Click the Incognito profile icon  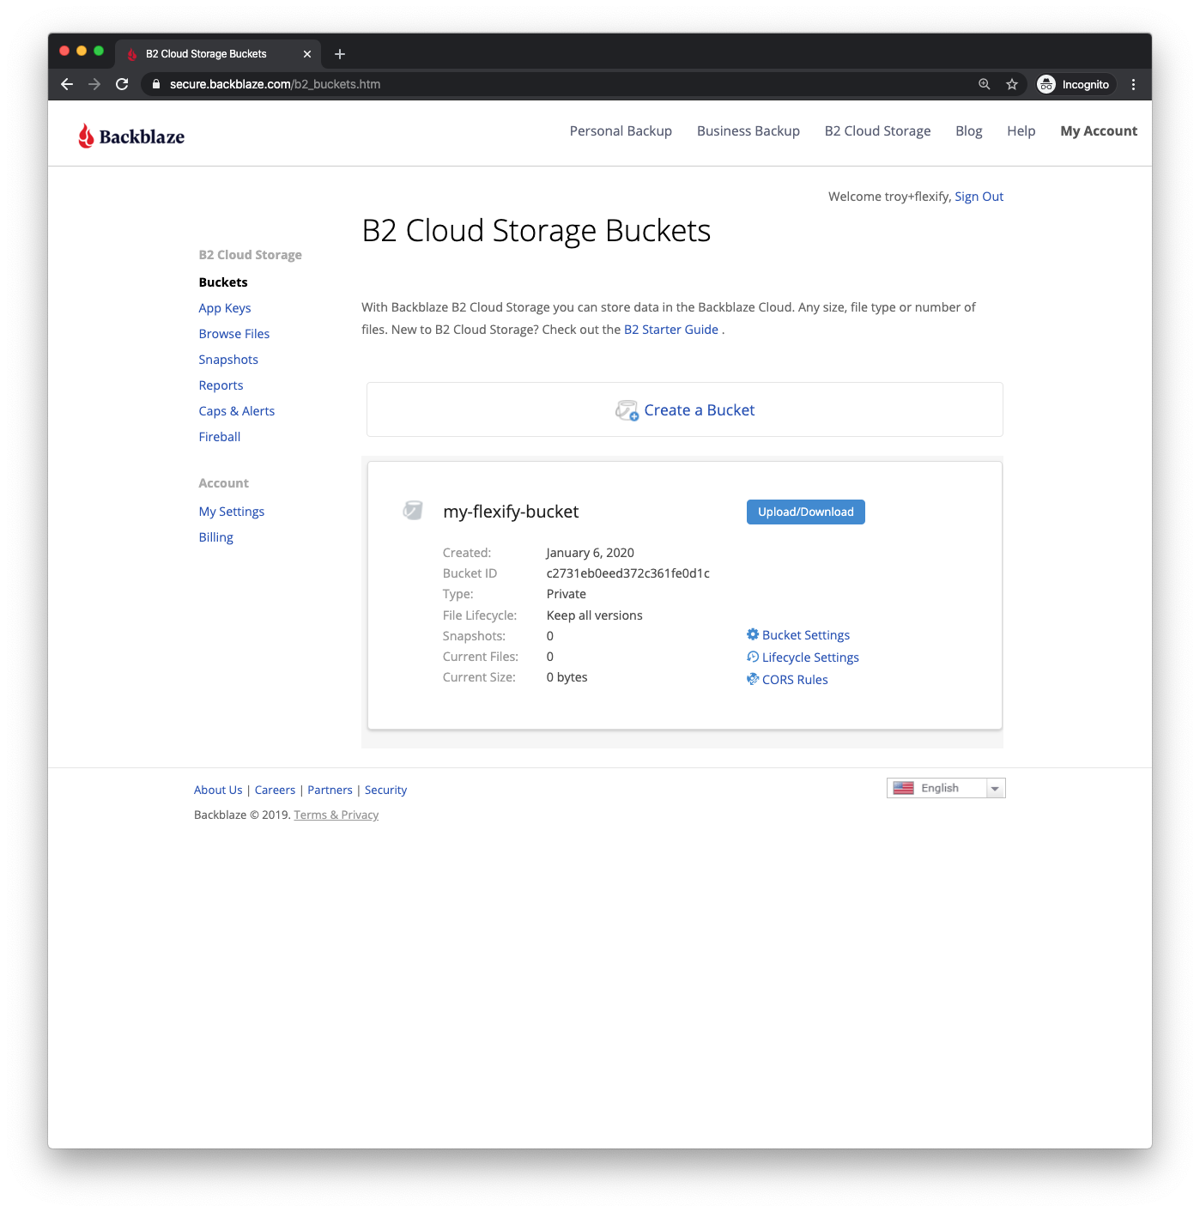(1046, 84)
